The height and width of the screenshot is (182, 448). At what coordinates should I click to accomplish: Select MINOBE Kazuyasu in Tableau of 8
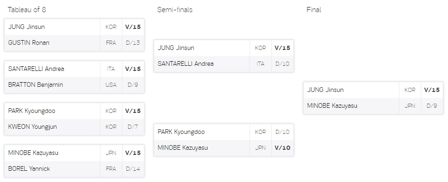33,153
